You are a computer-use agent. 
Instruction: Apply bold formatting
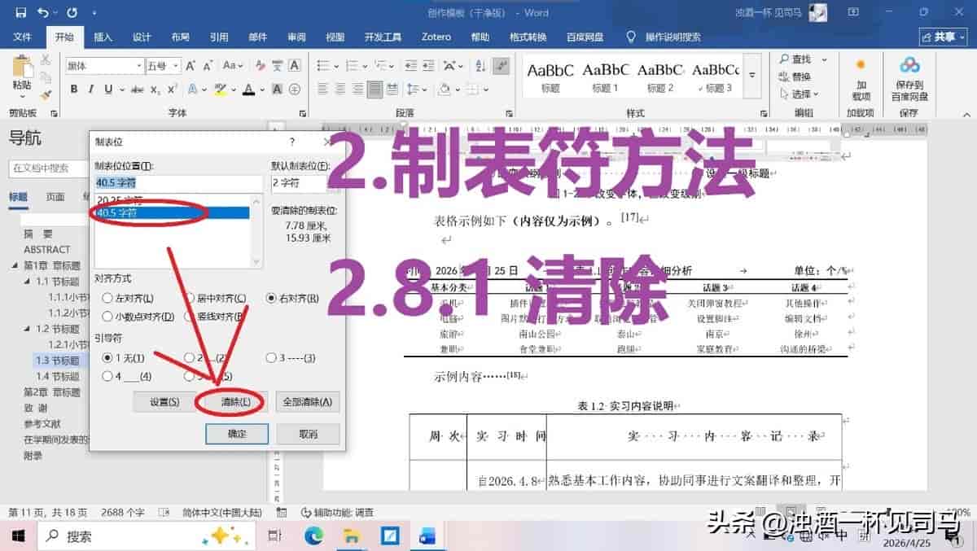click(x=74, y=90)
